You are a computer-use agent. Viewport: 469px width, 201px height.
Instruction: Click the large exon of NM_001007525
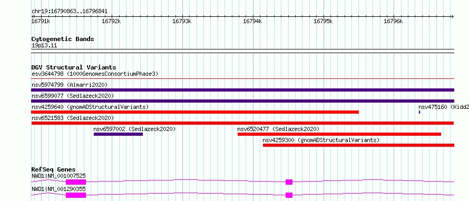(76, 182)
